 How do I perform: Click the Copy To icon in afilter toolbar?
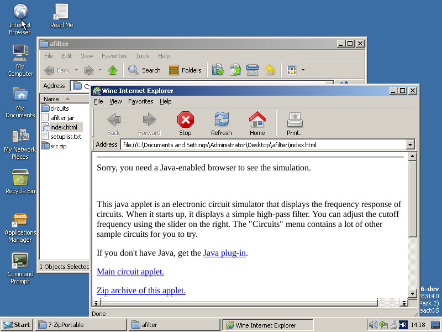pyautogui.click(x=235, y=70)
